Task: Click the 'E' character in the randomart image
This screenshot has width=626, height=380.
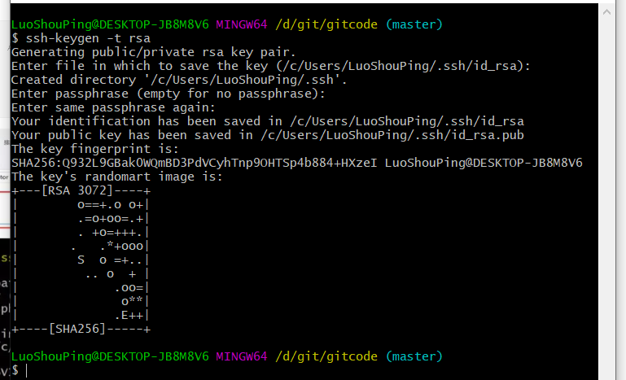Action: pyautogui.click(x=125, y=316)
